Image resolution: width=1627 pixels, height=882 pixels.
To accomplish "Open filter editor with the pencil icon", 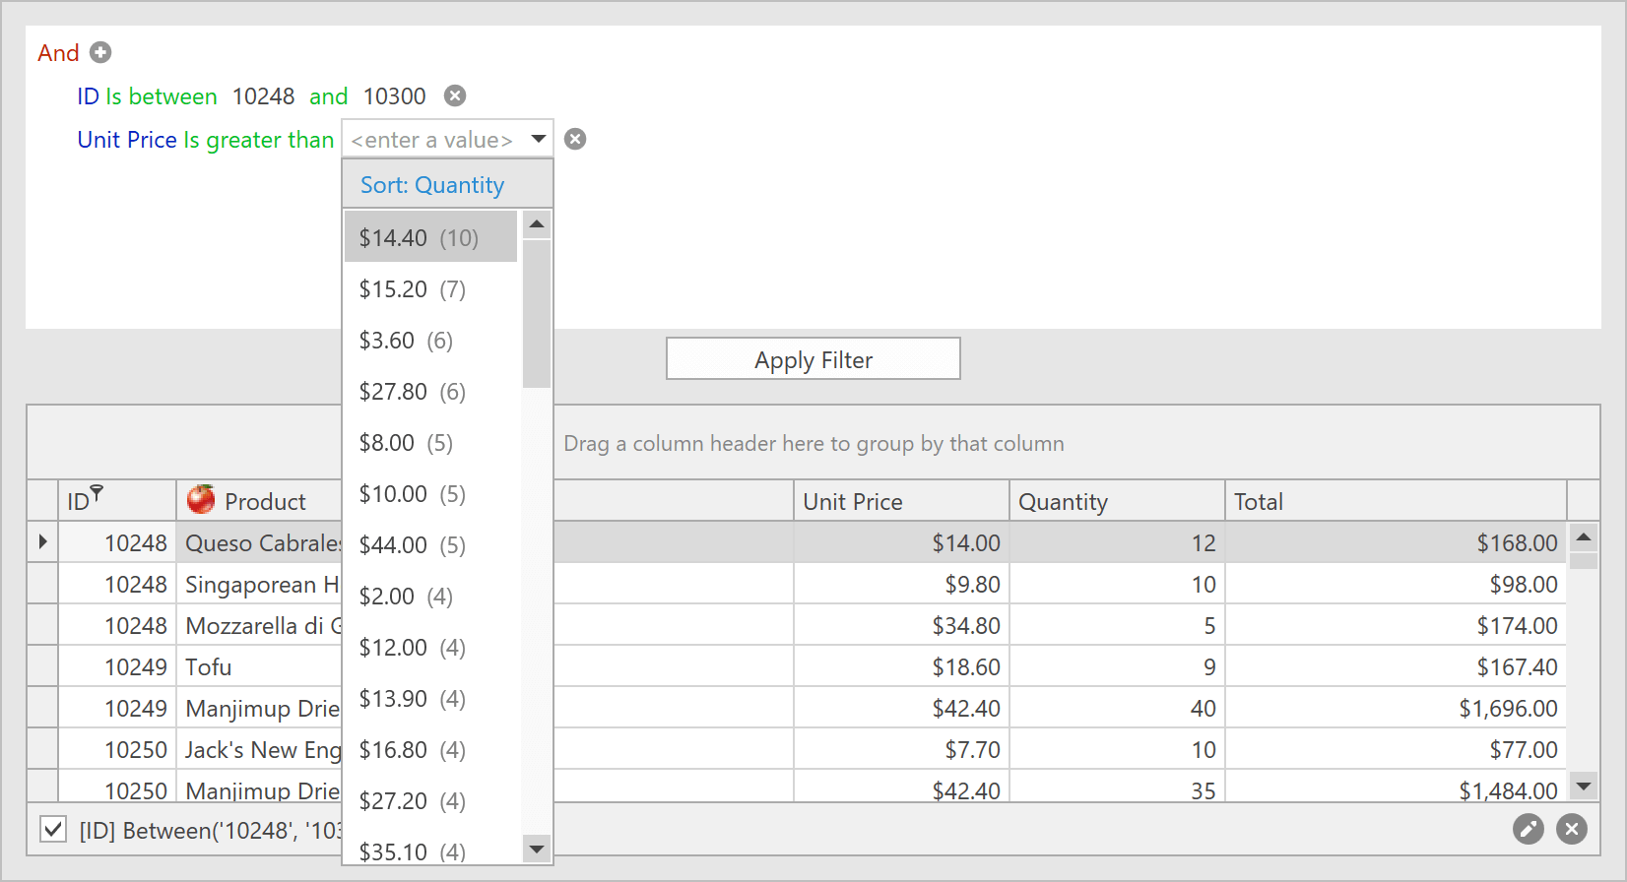I will point(1528,830).
